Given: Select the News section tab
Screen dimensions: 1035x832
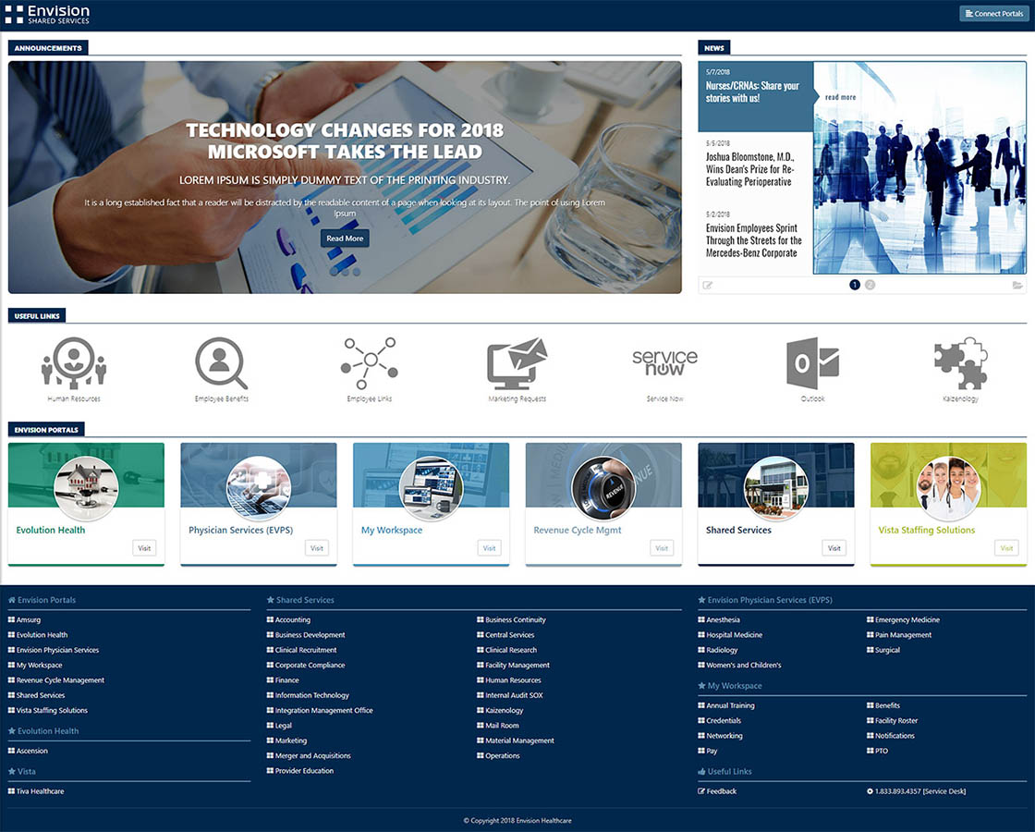Looking at the screenshot, I should (714, 47).
